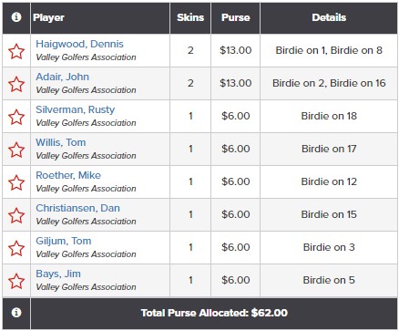Click the star icon next to Bays, Jim
Viewport: 399px width, 331px height.
point(16,281)
